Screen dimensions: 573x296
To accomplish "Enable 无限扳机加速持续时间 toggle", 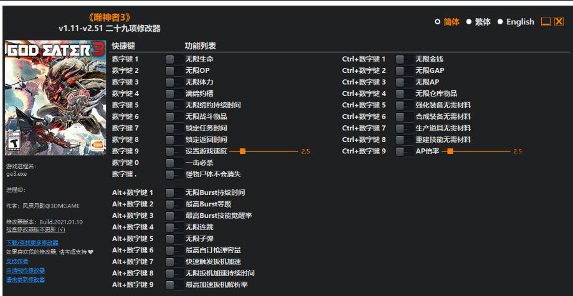I will pos(174,274).
